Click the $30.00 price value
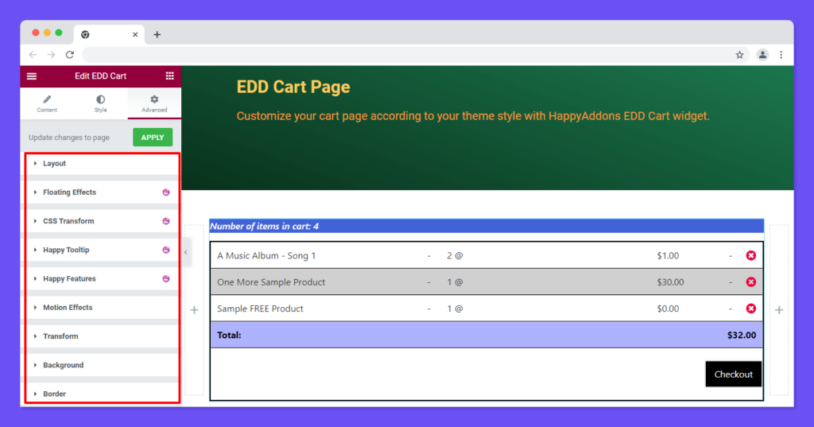 point(670,282)
